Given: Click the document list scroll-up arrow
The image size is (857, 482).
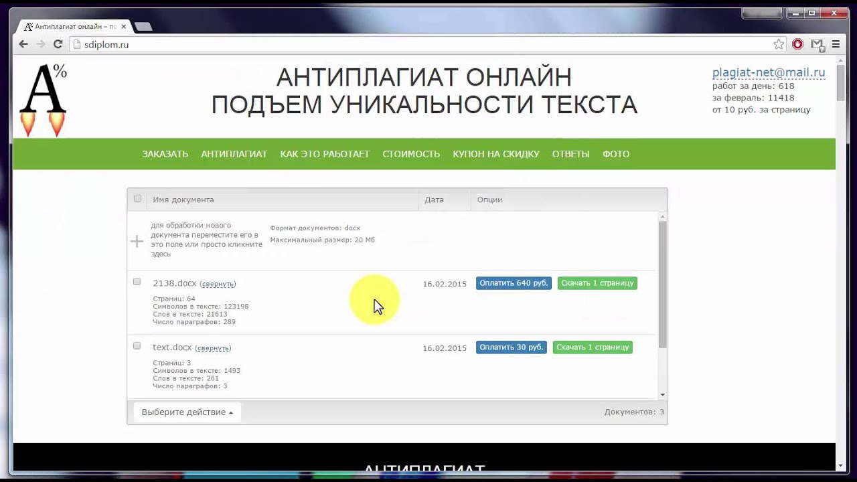Looking at the screenshot, I should click(x=663, y=216).
